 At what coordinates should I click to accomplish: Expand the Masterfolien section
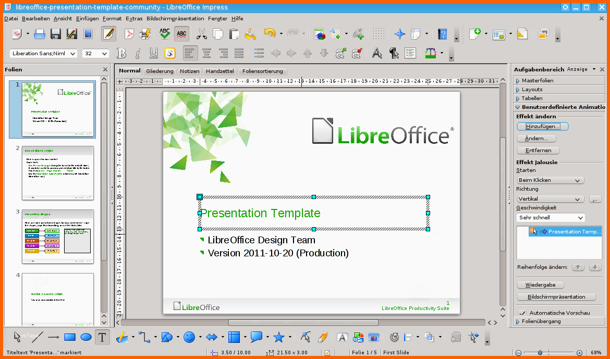(559, 81)
